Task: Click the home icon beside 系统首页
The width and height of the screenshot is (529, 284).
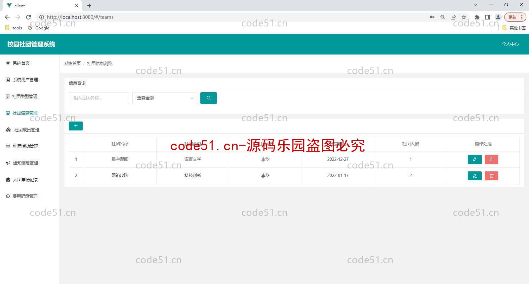Action: [8, 63]
